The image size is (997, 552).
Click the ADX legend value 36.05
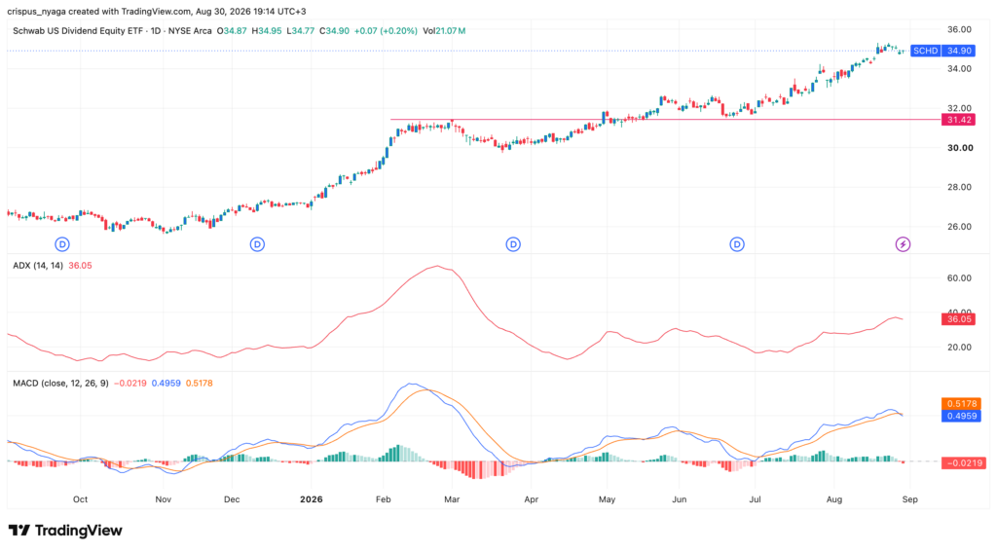tap(80, 266)
